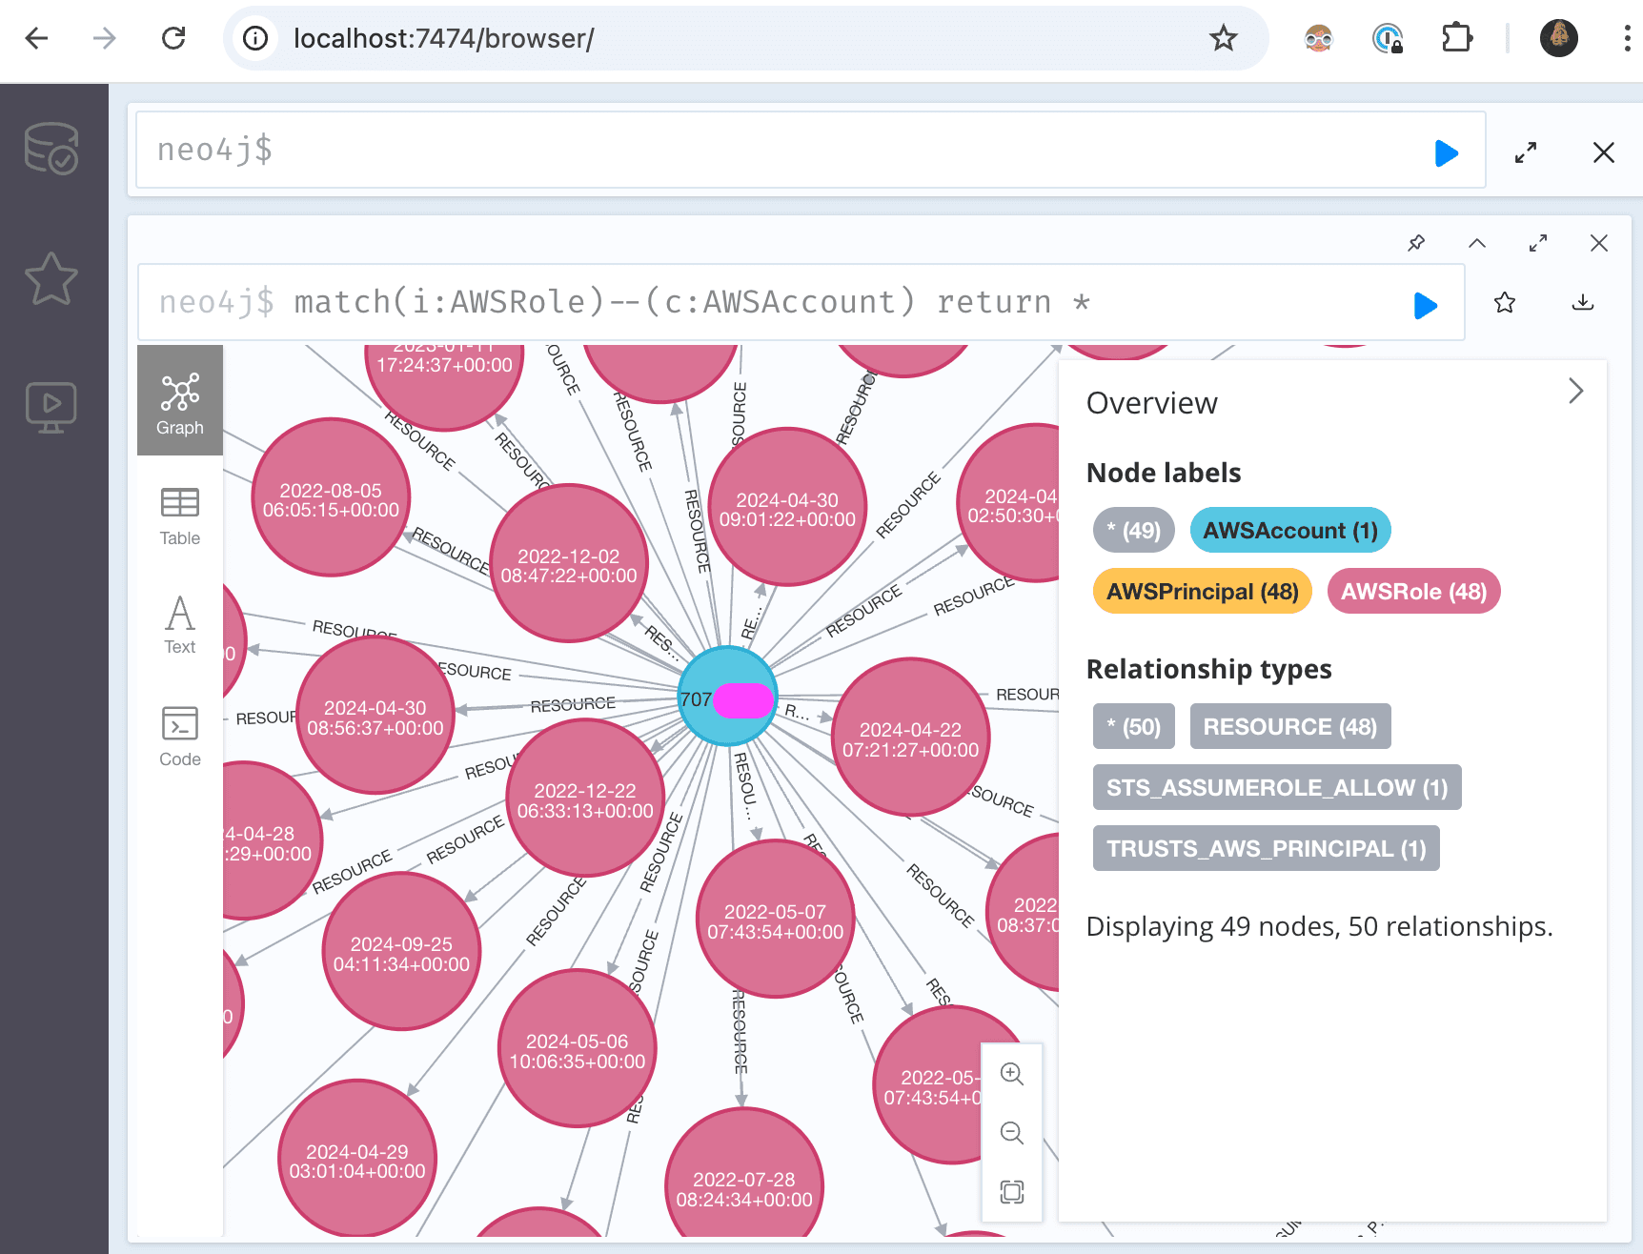Select the TRUSTS_AWS_PRINCIPAL (1) relationship type

[1267, 848]
